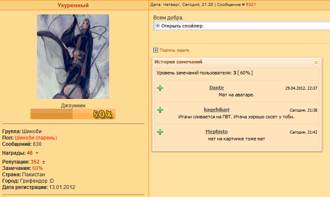This screenshot has width=330, height=197.
Task: Open the awards count 46 link
Action: (x=30, y=153)
